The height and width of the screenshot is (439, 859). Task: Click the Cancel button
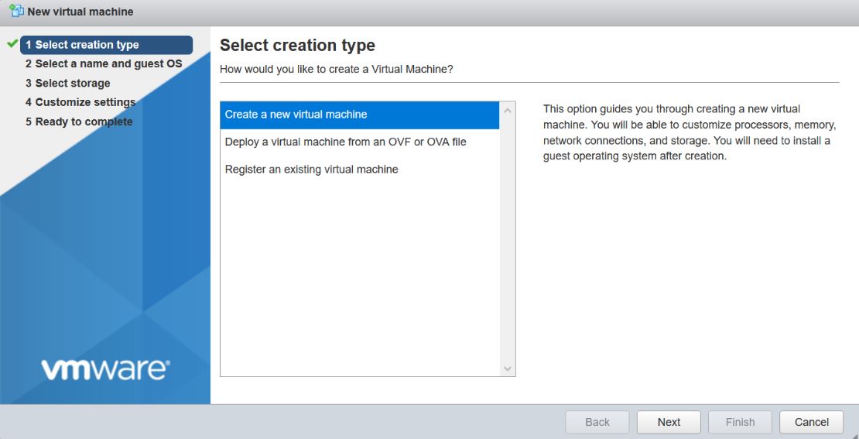click(x=811, y=422)
